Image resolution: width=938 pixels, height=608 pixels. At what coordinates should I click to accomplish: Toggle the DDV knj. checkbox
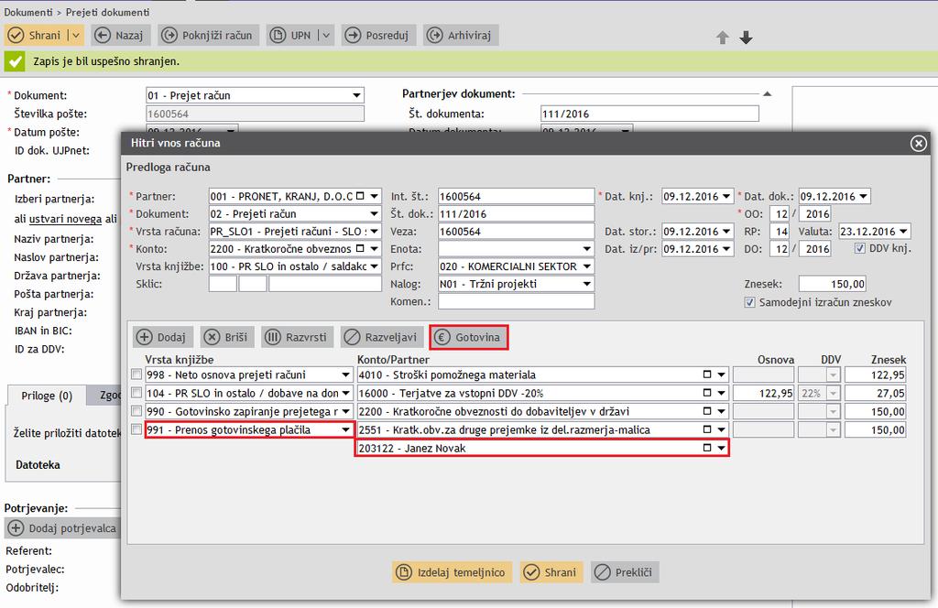tap(859, 248)
